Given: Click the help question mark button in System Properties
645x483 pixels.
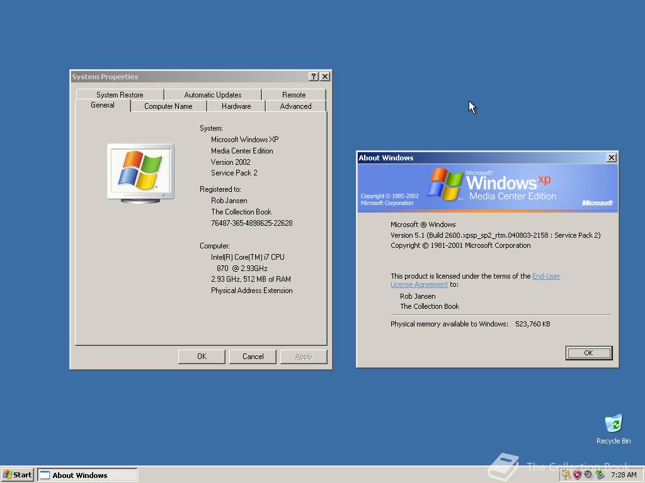Looking at the screenshot, I should click(x=314, y=76).
